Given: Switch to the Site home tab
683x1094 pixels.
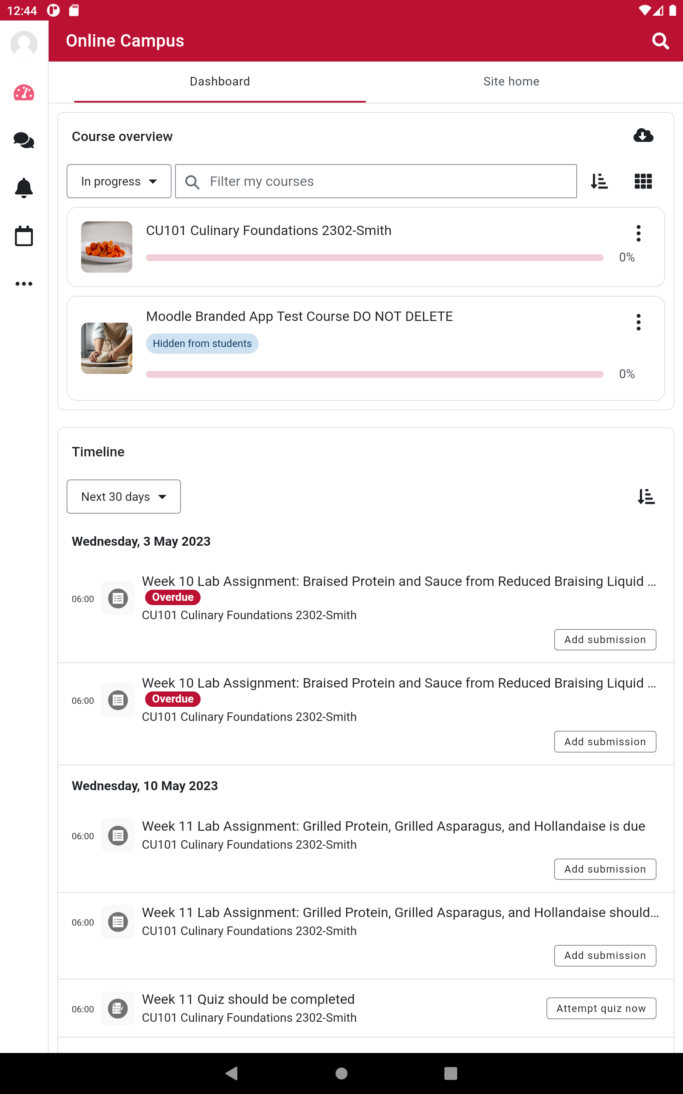Looking at the screenshot, I should tap(511, 81).
